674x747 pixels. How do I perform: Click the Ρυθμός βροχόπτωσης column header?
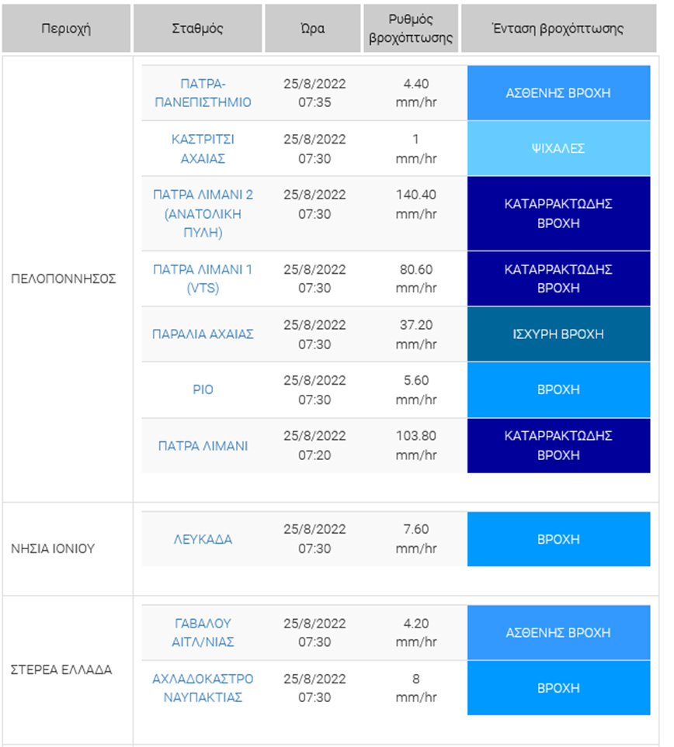tap(411, 29)
